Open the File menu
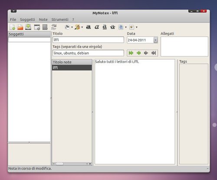 tap(13, 19)
